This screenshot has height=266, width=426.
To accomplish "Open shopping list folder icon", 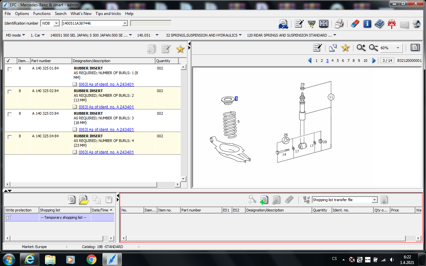I will coord(84,200).
